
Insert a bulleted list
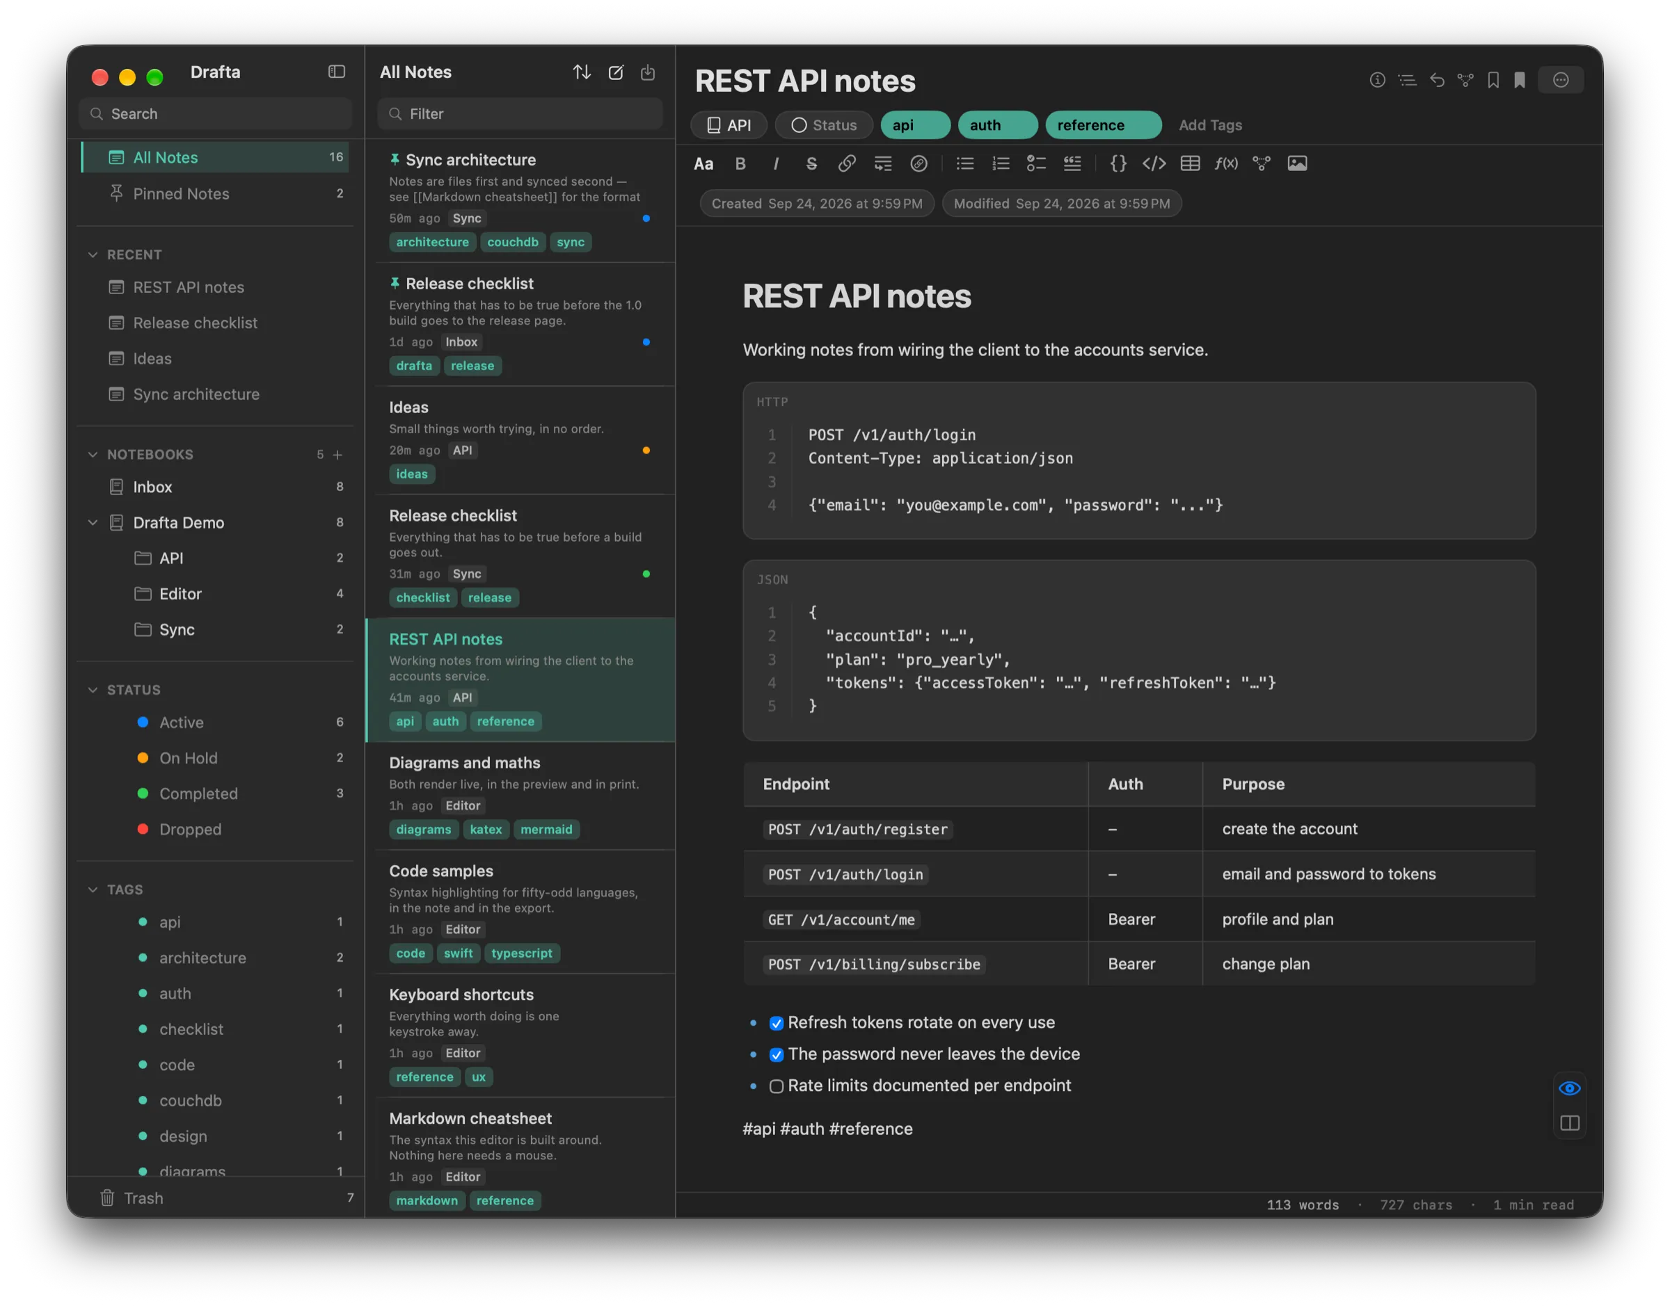(x=964, y=163)
